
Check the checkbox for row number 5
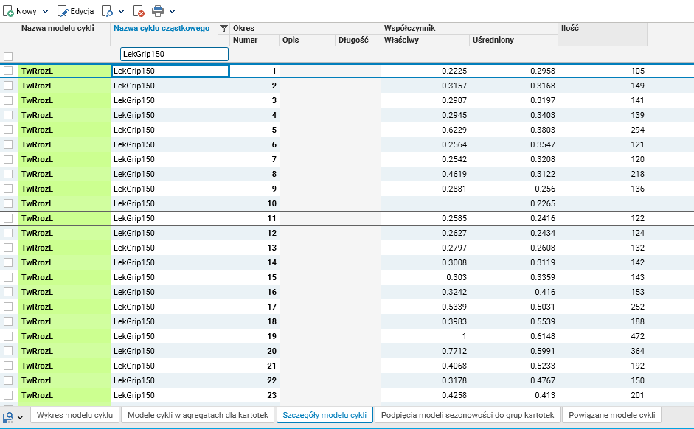[8, 130]
